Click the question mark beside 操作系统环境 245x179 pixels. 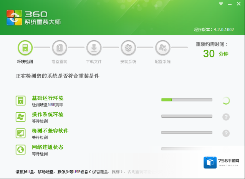(x=226, y=117)
